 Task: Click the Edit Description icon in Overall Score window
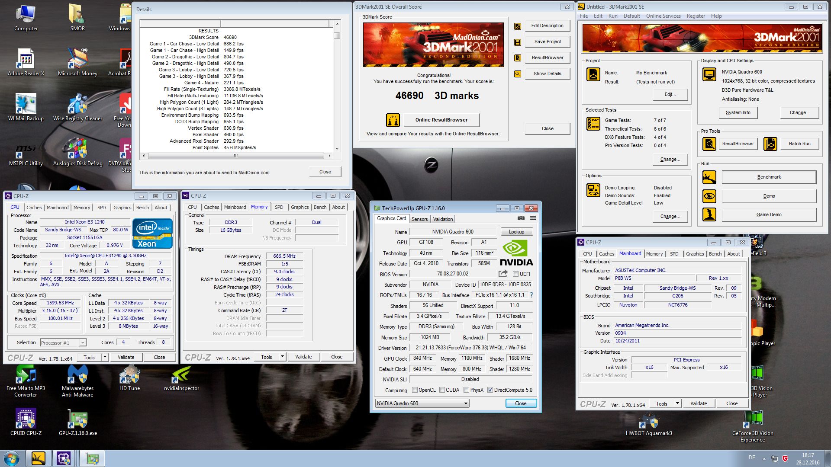(517, 26)
